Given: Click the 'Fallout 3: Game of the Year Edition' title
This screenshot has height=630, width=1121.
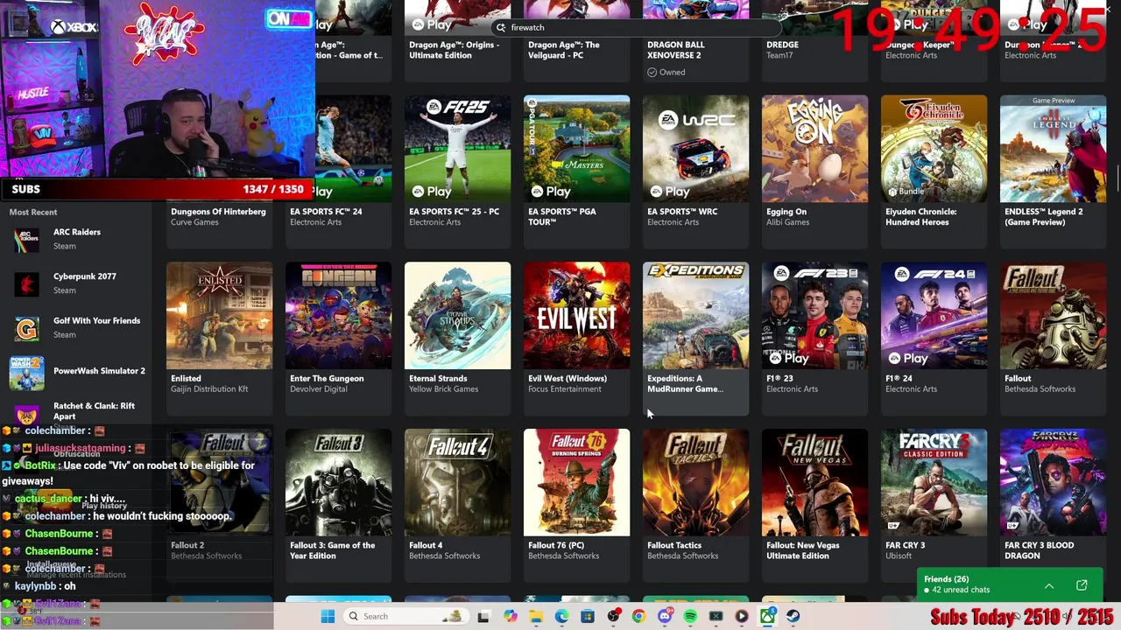Looking at the screenshot, I should pos(332,550).
